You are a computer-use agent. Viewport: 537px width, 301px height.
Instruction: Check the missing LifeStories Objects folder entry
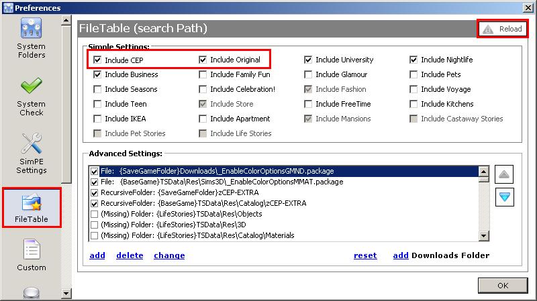(x=95, y=214)
